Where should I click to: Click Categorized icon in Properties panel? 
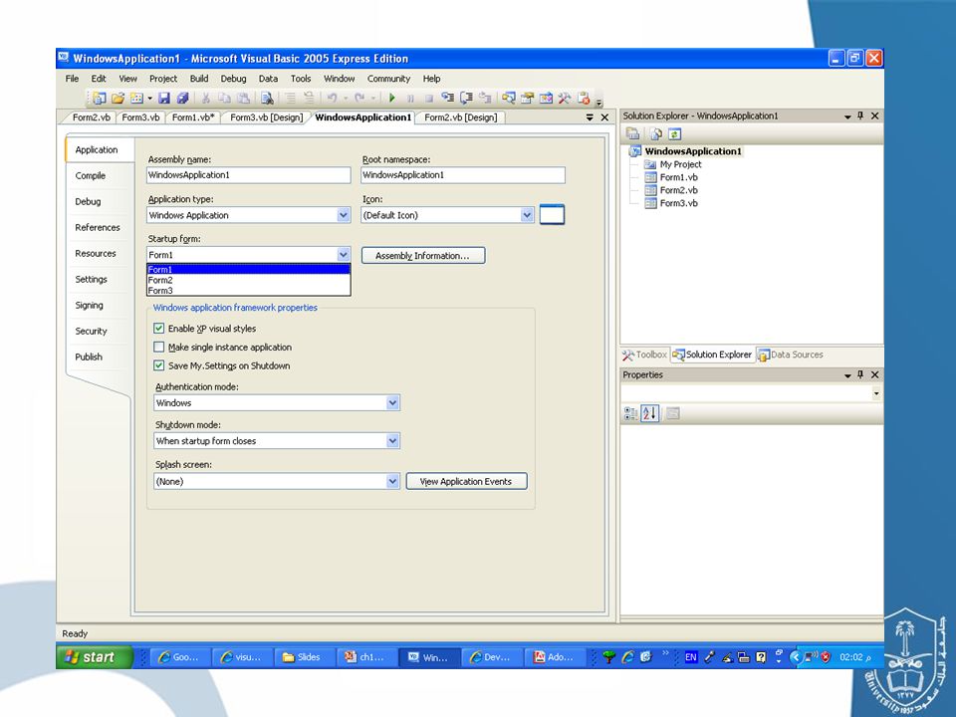pyautogui.click(x=630, y=414)
